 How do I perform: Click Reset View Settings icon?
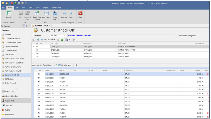[x=37, y=14]
